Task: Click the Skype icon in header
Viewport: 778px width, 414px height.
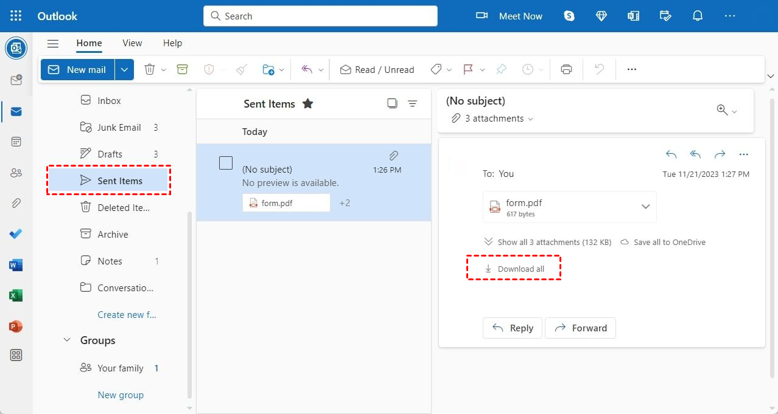Action: 569,16
